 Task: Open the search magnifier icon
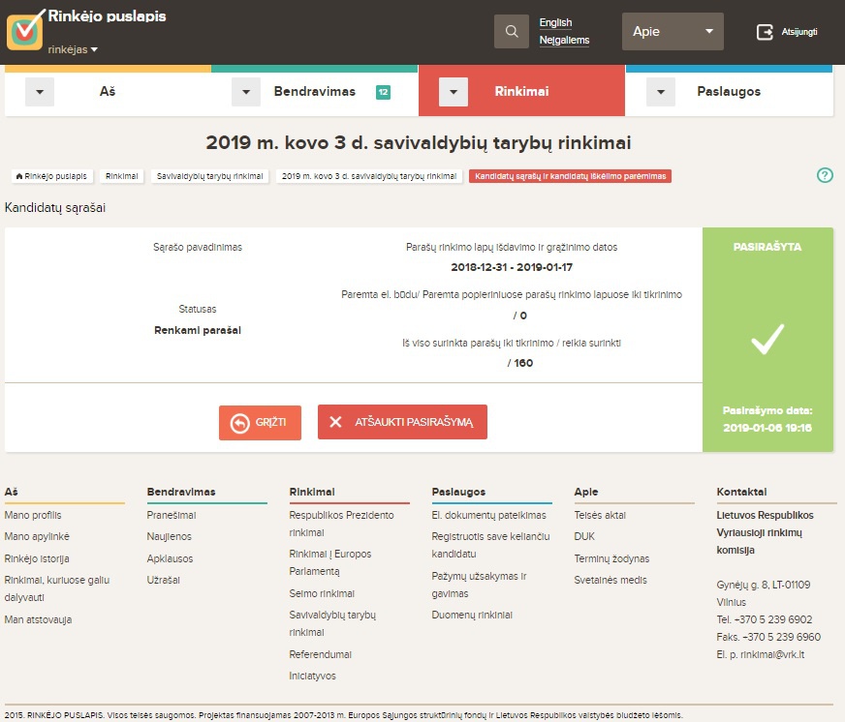coord(512,31)
